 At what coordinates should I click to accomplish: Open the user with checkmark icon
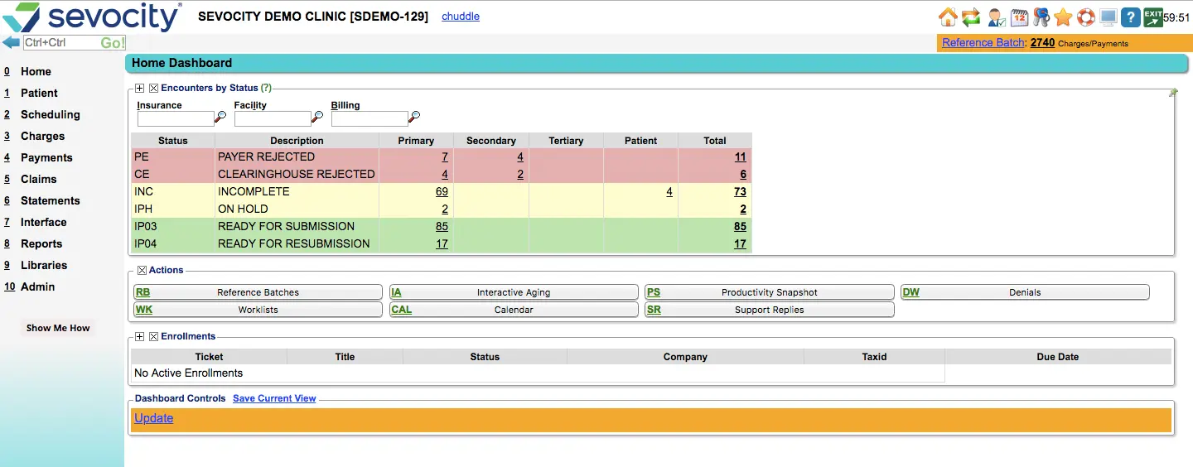pos(996,17)
